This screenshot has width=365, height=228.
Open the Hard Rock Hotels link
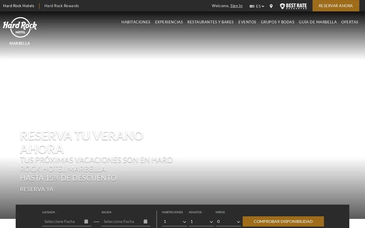pos(19,6)
